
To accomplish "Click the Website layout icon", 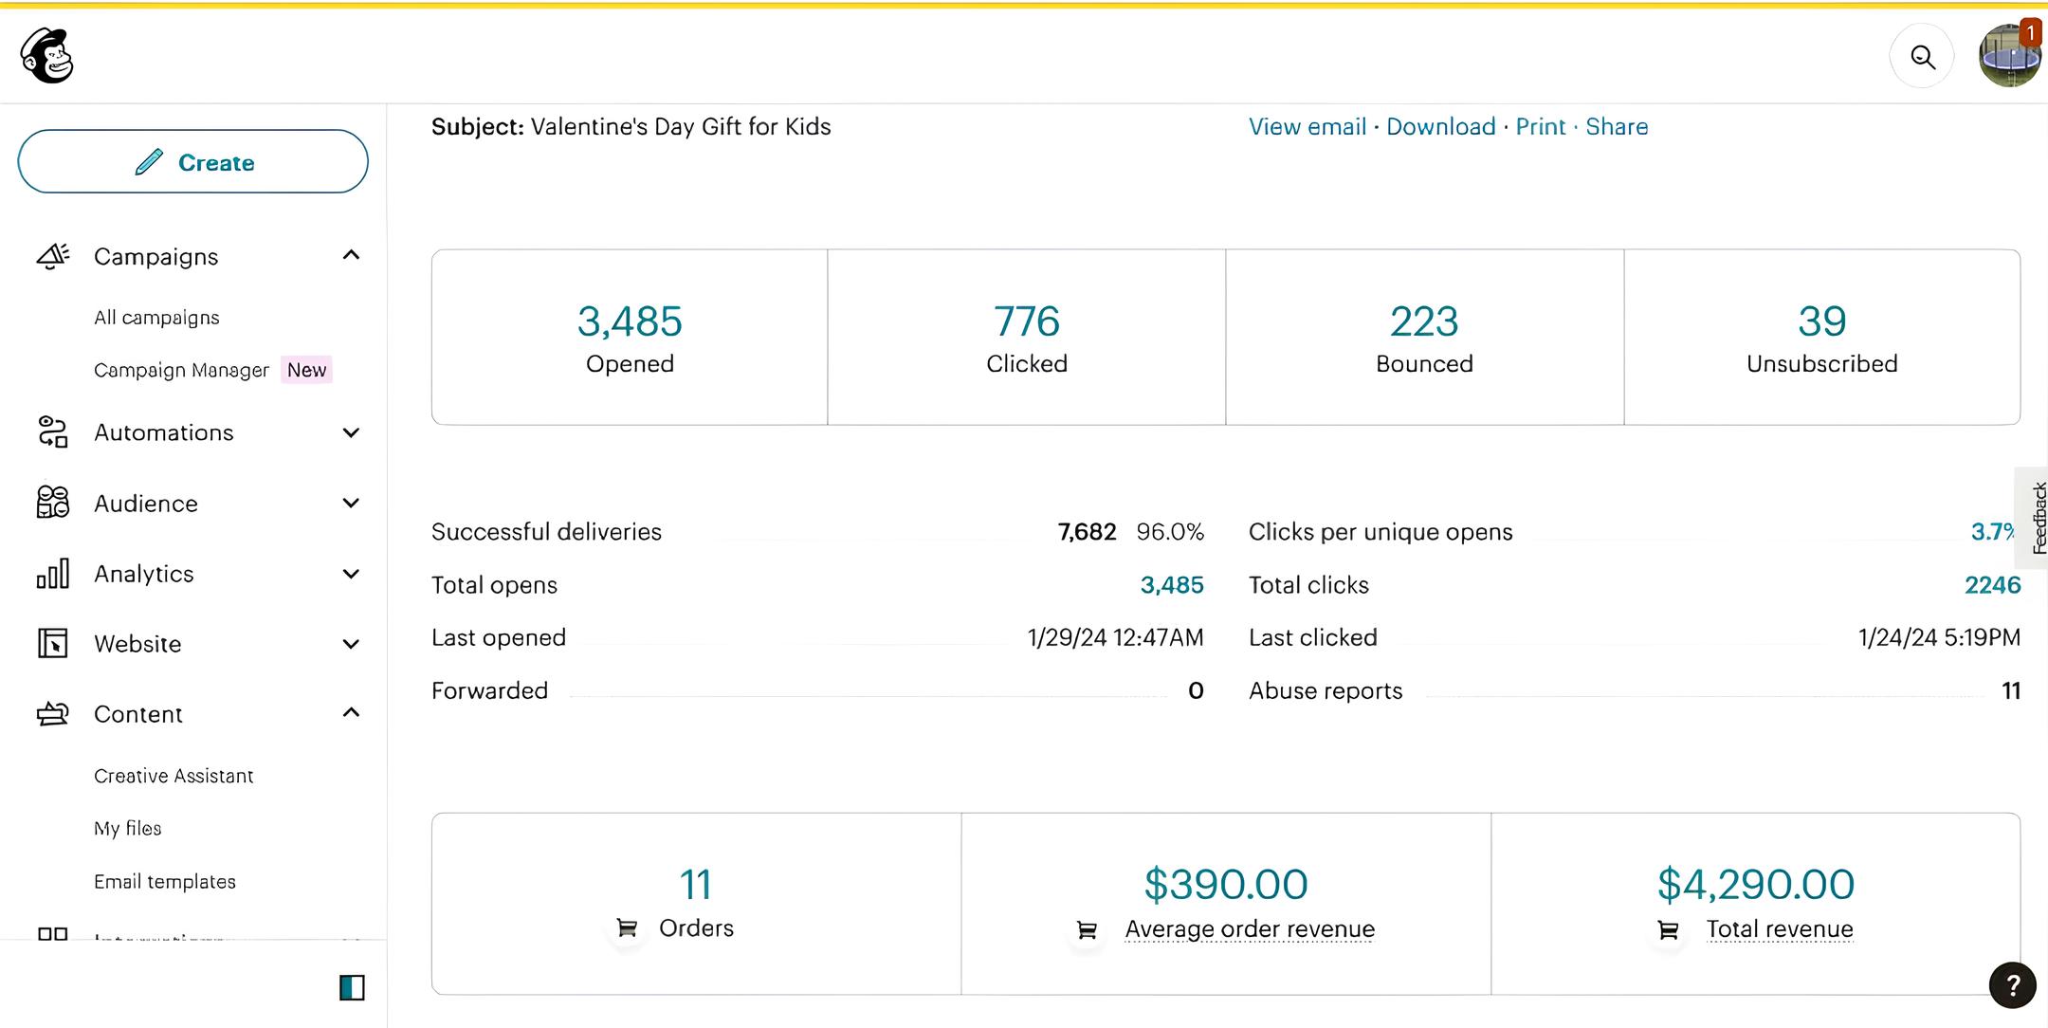I will (53, 644).
